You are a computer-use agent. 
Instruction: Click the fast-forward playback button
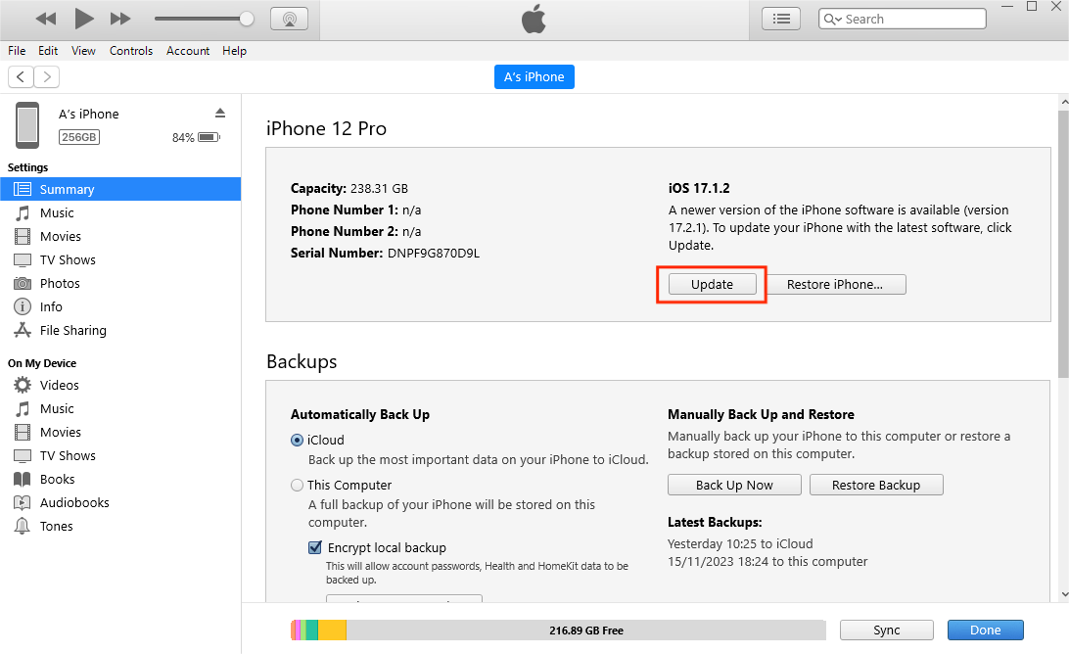pos(120,19)
